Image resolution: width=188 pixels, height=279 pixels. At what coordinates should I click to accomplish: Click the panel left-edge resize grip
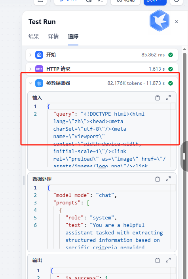click(24, 180)
